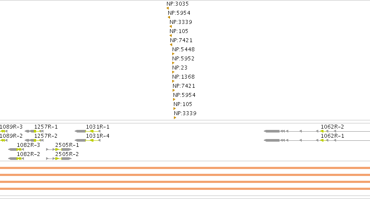Select NP:3339 label with left-pointing arrow
Image resolution: width=370 pixels, height=199 pixels.
(181, 22)
